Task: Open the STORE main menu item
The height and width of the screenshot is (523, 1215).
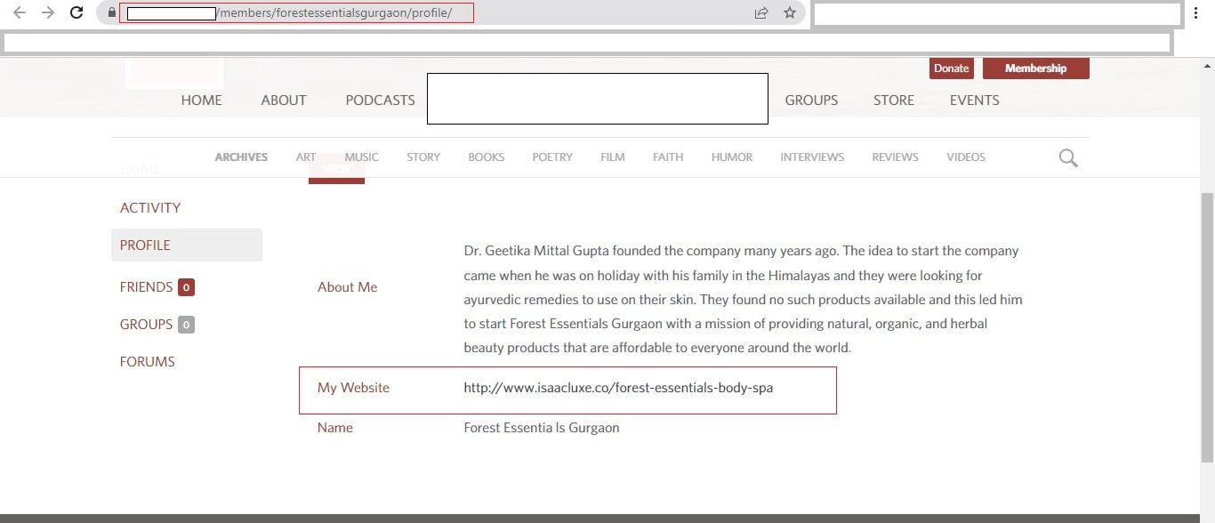Action: [x=894, y=101]
